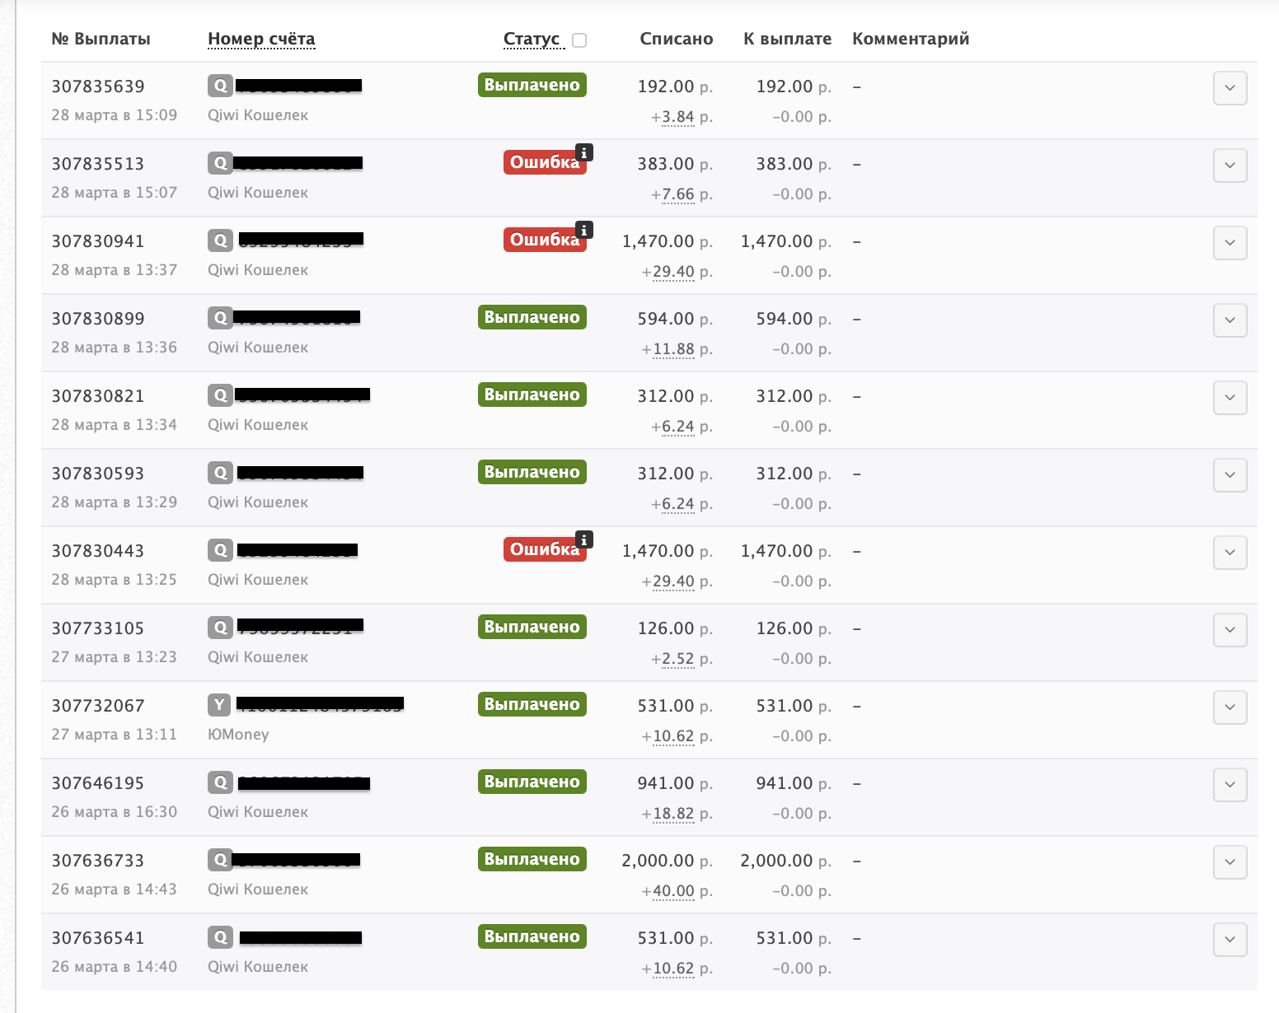This screenshot has height=1013, width=1279.
Task: Open dropdown arrow for payout 307732067
Action: (1230, 707)
